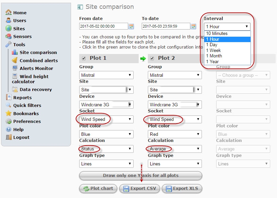Toggle the Plot 2 checkbox
This screenshot has width=277, height=198.
tap(152, 58)
